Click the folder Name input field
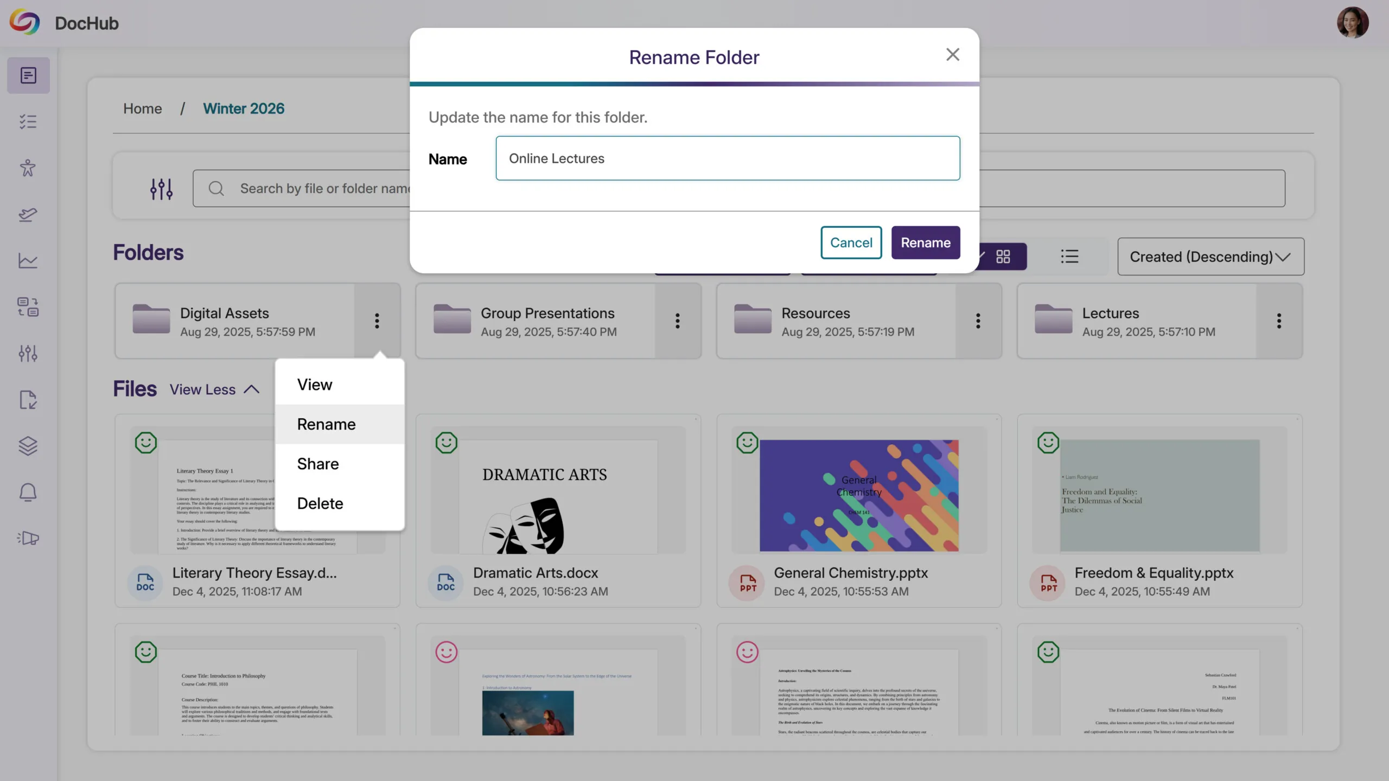Image resolution: width=1389 pixels, height=781 pixels. coord(727,158)
